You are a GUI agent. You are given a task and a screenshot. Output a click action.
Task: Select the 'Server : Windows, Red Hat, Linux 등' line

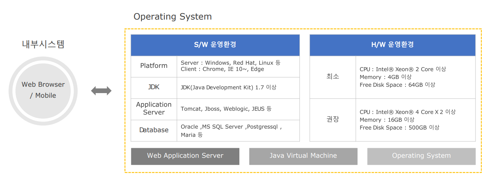(x=230, y=63)
